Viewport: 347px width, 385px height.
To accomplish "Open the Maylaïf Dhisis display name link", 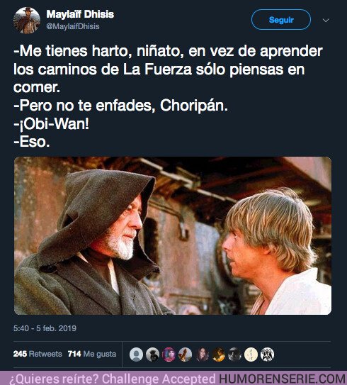I will coord(80,14).
